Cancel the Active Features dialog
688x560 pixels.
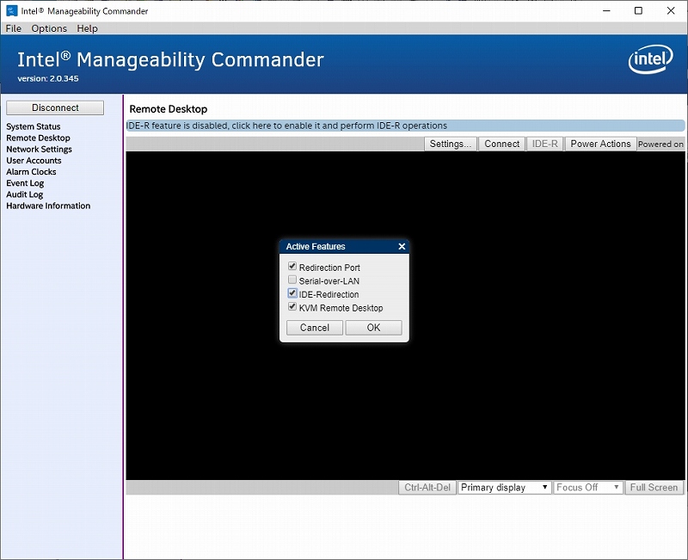coord(314,328)
